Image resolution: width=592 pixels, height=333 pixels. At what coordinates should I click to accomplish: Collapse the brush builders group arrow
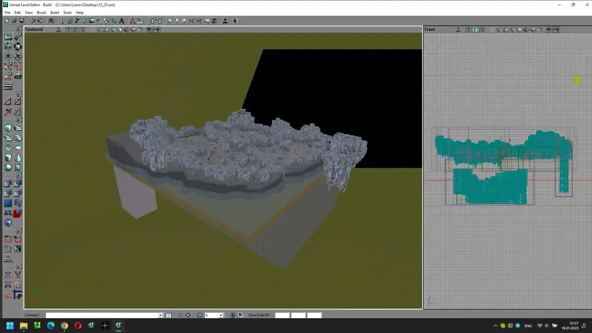[18, 119]
